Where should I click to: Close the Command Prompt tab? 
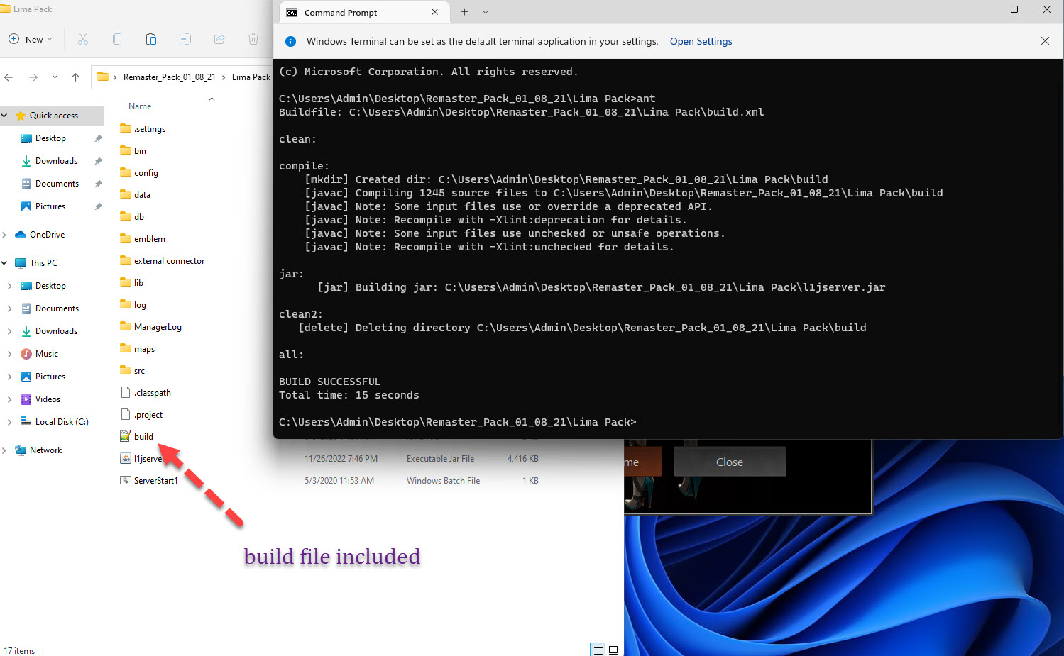point(435,12)
